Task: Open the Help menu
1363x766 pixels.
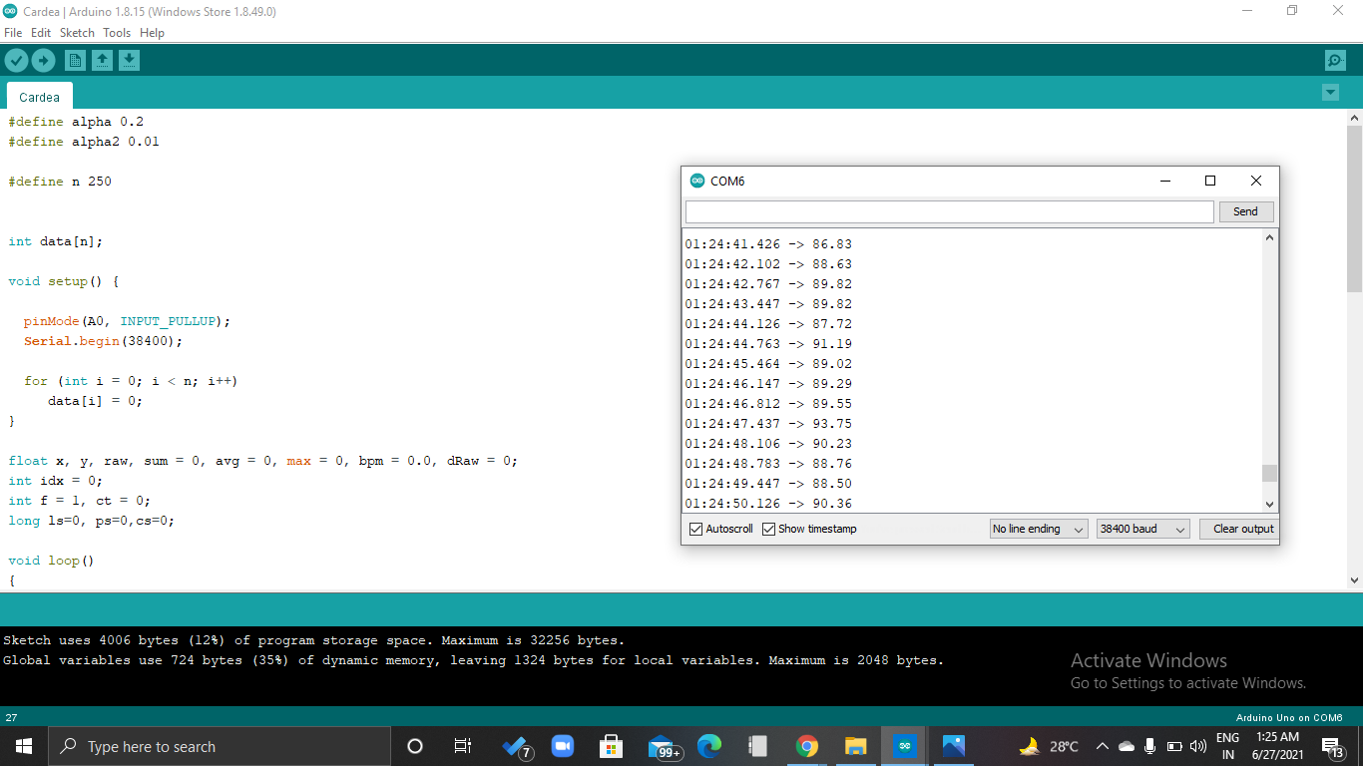Action: 152,33
